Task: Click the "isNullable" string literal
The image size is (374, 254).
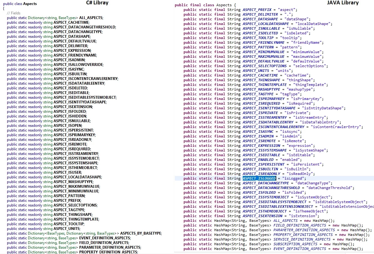Action: (299, 28)
